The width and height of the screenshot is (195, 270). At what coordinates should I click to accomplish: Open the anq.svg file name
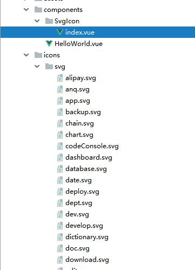click(x=77, y=90)
